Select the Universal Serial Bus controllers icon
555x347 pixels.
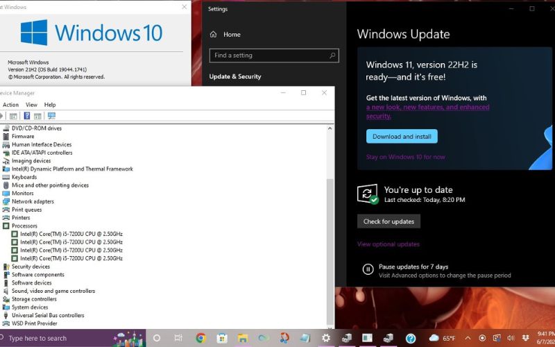[x=6, y=316]
